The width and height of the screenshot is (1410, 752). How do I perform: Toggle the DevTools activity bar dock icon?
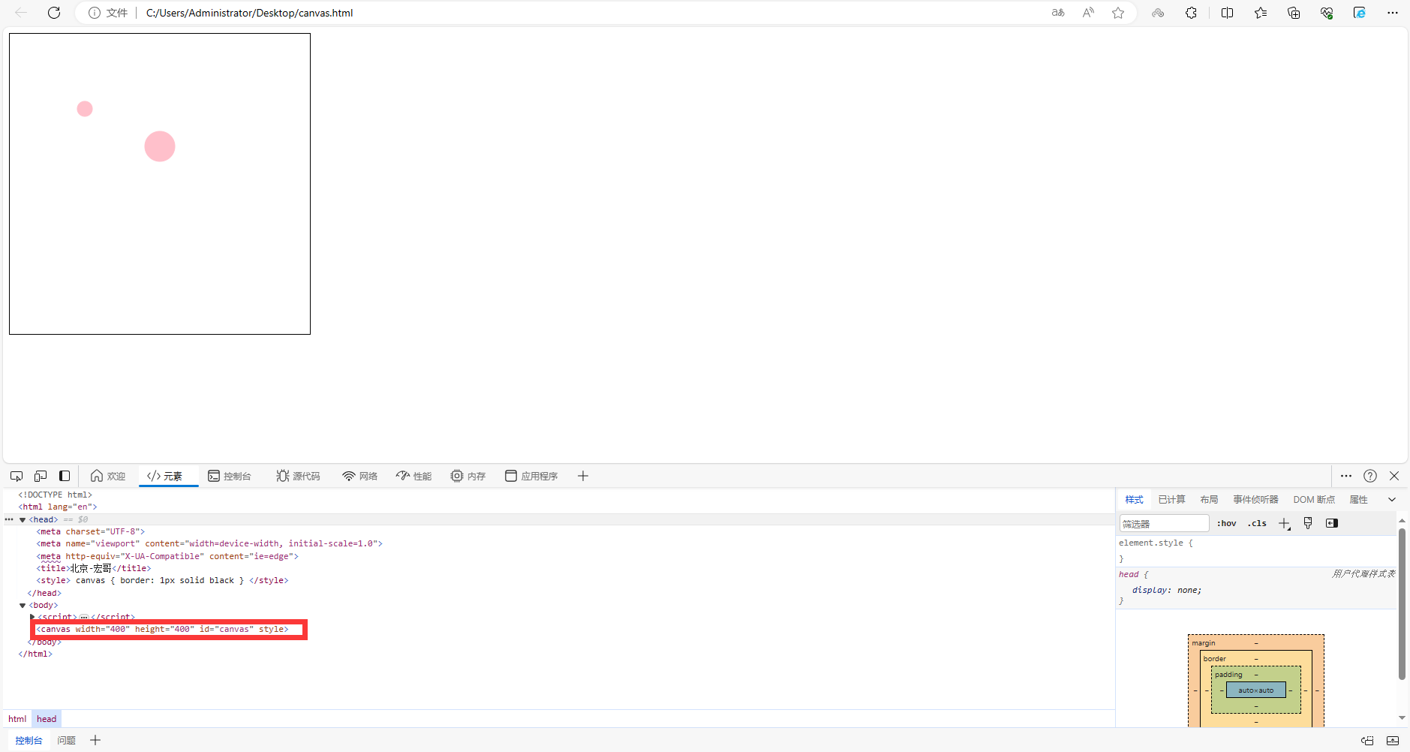tap(65, 476)
